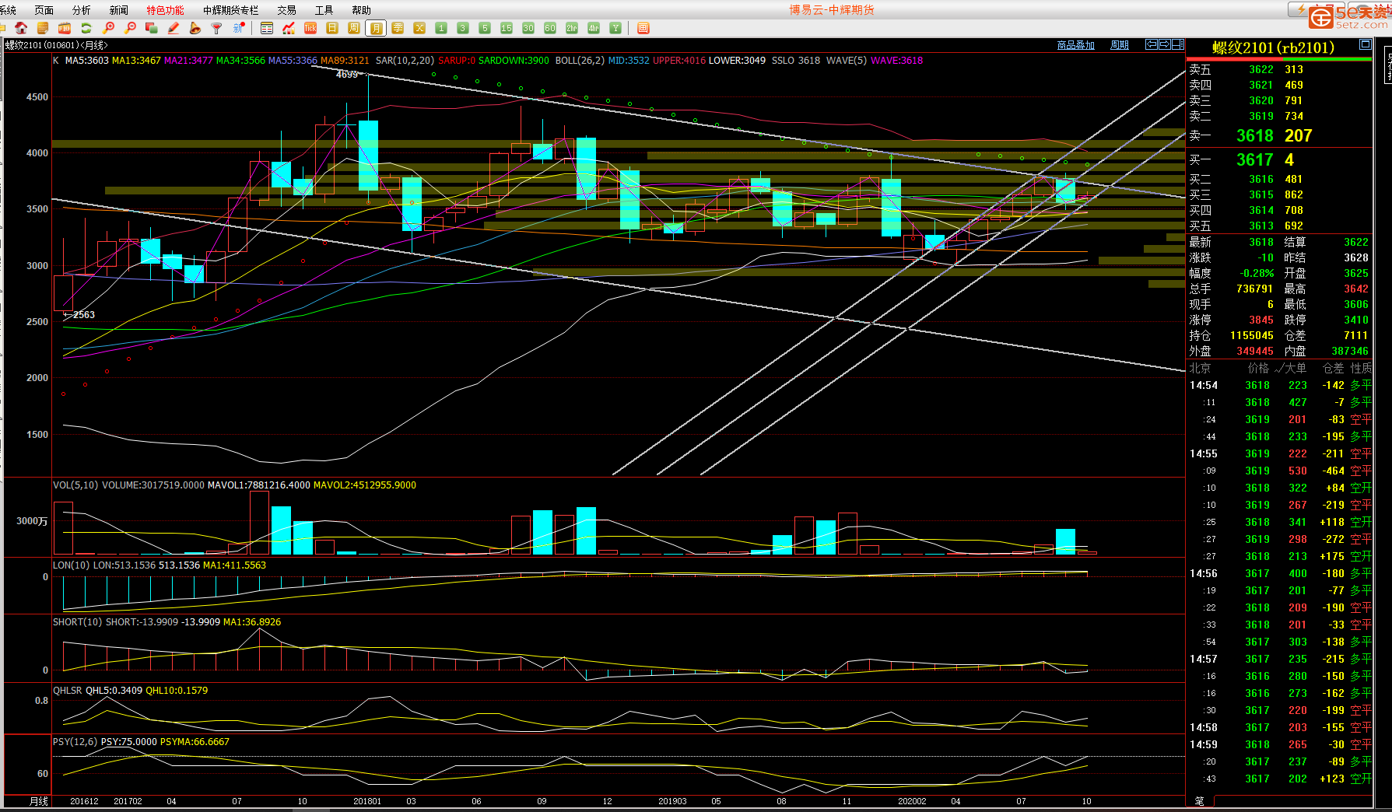Select the 5 minute period
The image size is (1392, 812).
pos(485,28)
